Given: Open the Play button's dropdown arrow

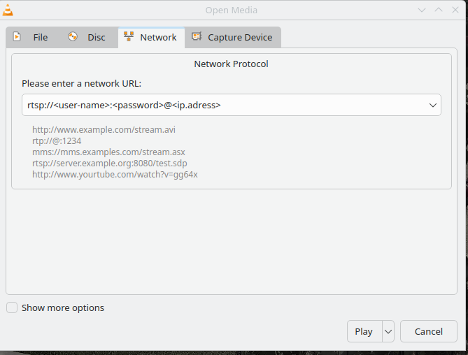Looking at the screenshot, I should pyautogui.click(x=388, y=331).
